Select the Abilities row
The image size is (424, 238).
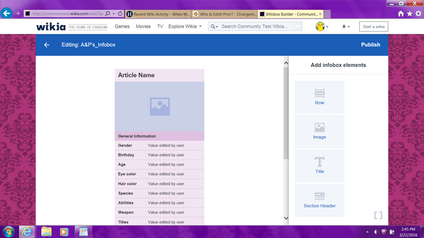[160, 203]
